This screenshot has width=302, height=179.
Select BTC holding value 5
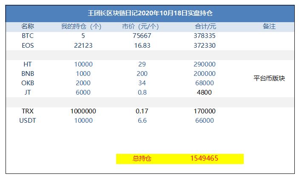click(83, 36)
